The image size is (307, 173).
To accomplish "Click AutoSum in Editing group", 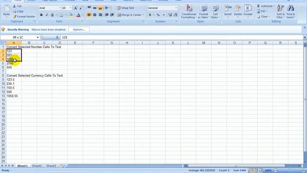I will [x=264, y=6].
